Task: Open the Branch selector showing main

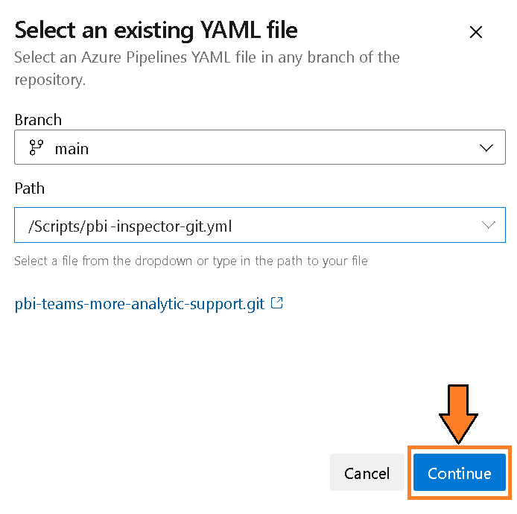Action: (x=259, y=148)
